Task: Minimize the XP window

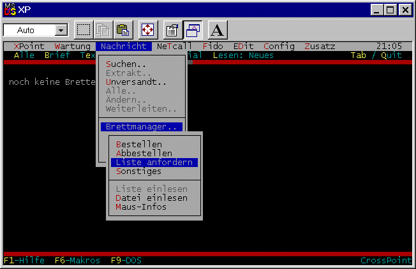Action: tap(376, 10)
